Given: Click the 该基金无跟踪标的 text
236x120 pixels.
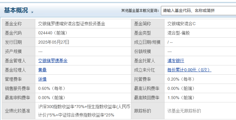Looking at the screenshot, I should pos(184,111).
